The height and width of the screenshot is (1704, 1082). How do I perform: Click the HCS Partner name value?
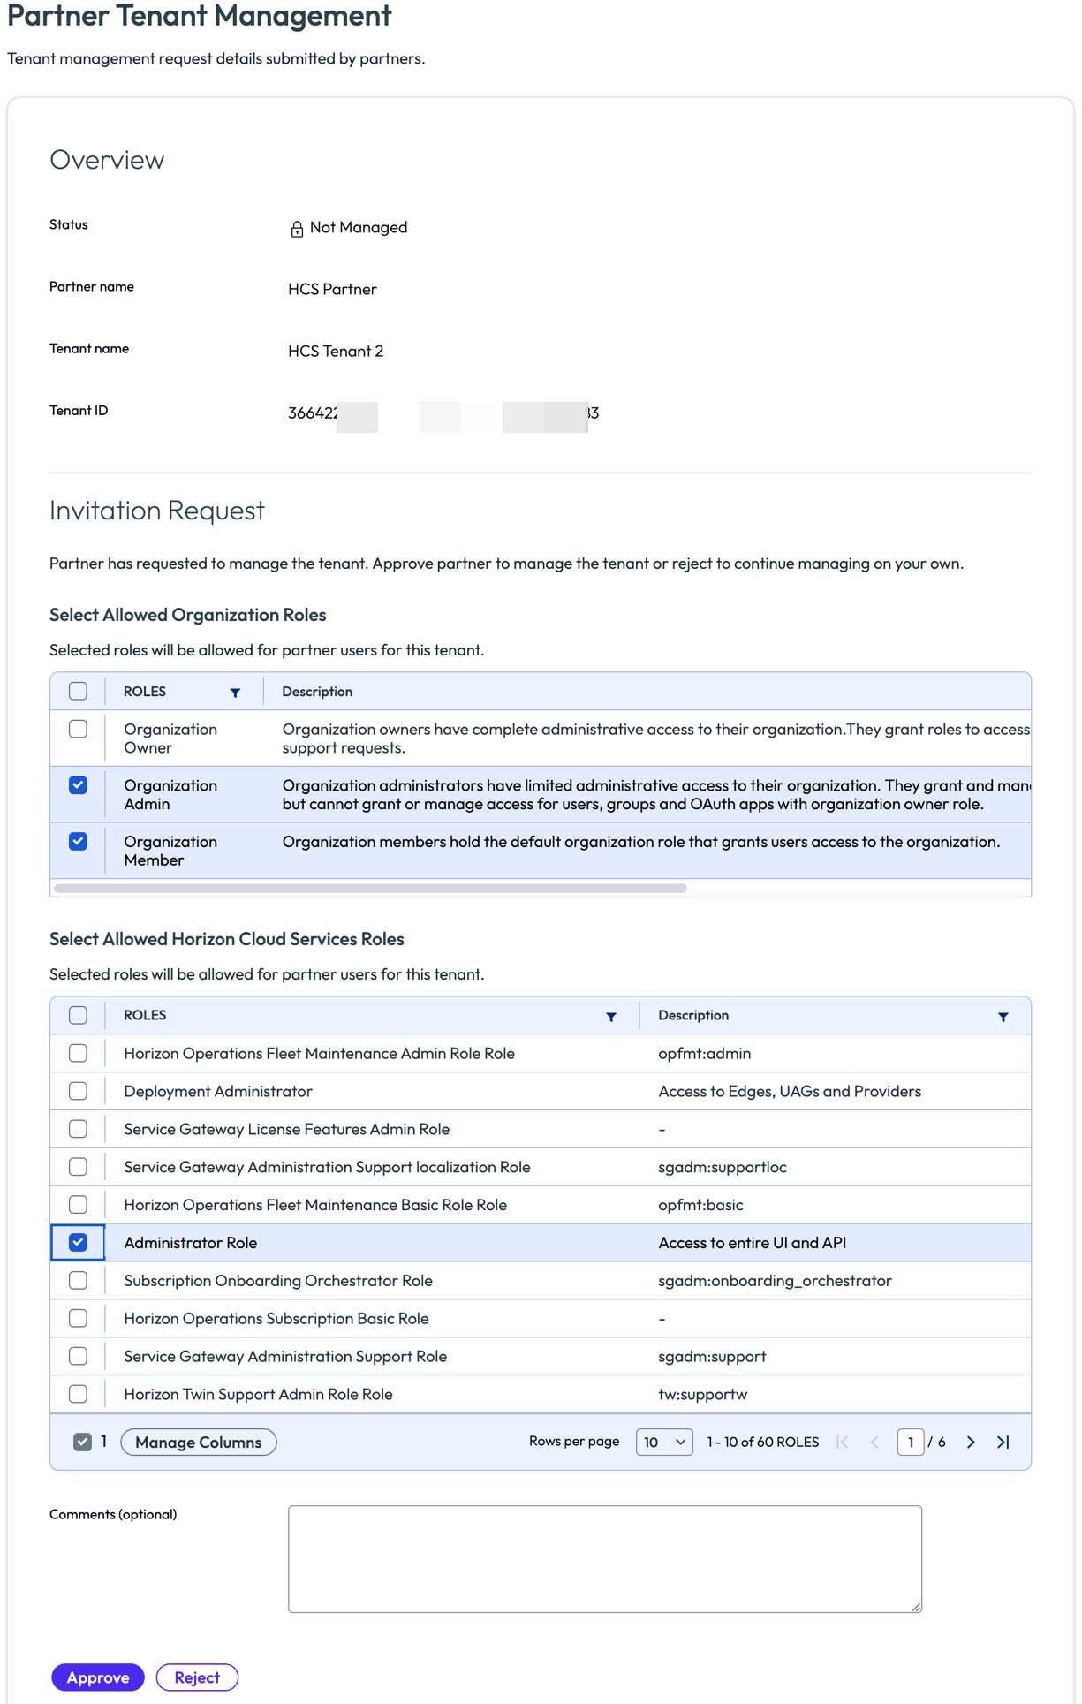point(332,290)
